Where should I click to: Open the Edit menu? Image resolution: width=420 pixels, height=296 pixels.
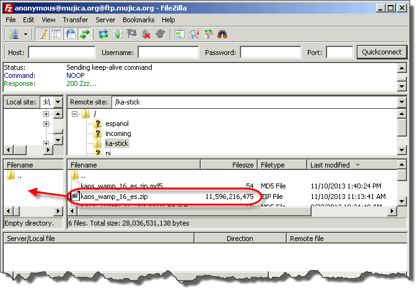click(28, 20)
